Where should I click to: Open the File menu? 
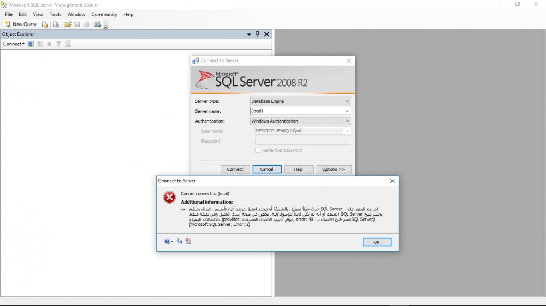point(9,14)
